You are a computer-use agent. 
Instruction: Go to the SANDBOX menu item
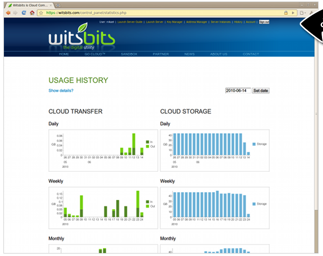[129, 54]
